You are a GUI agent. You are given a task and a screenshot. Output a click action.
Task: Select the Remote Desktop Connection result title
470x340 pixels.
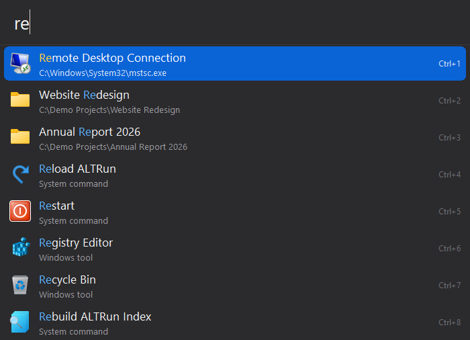tap(112, 58)
